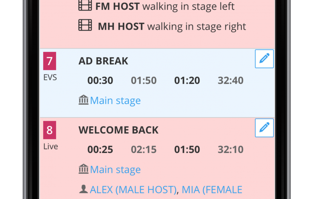This screenshot has height=199, width=318.
Task: Click the EVS label under item 7
Action: click(50, 77)
